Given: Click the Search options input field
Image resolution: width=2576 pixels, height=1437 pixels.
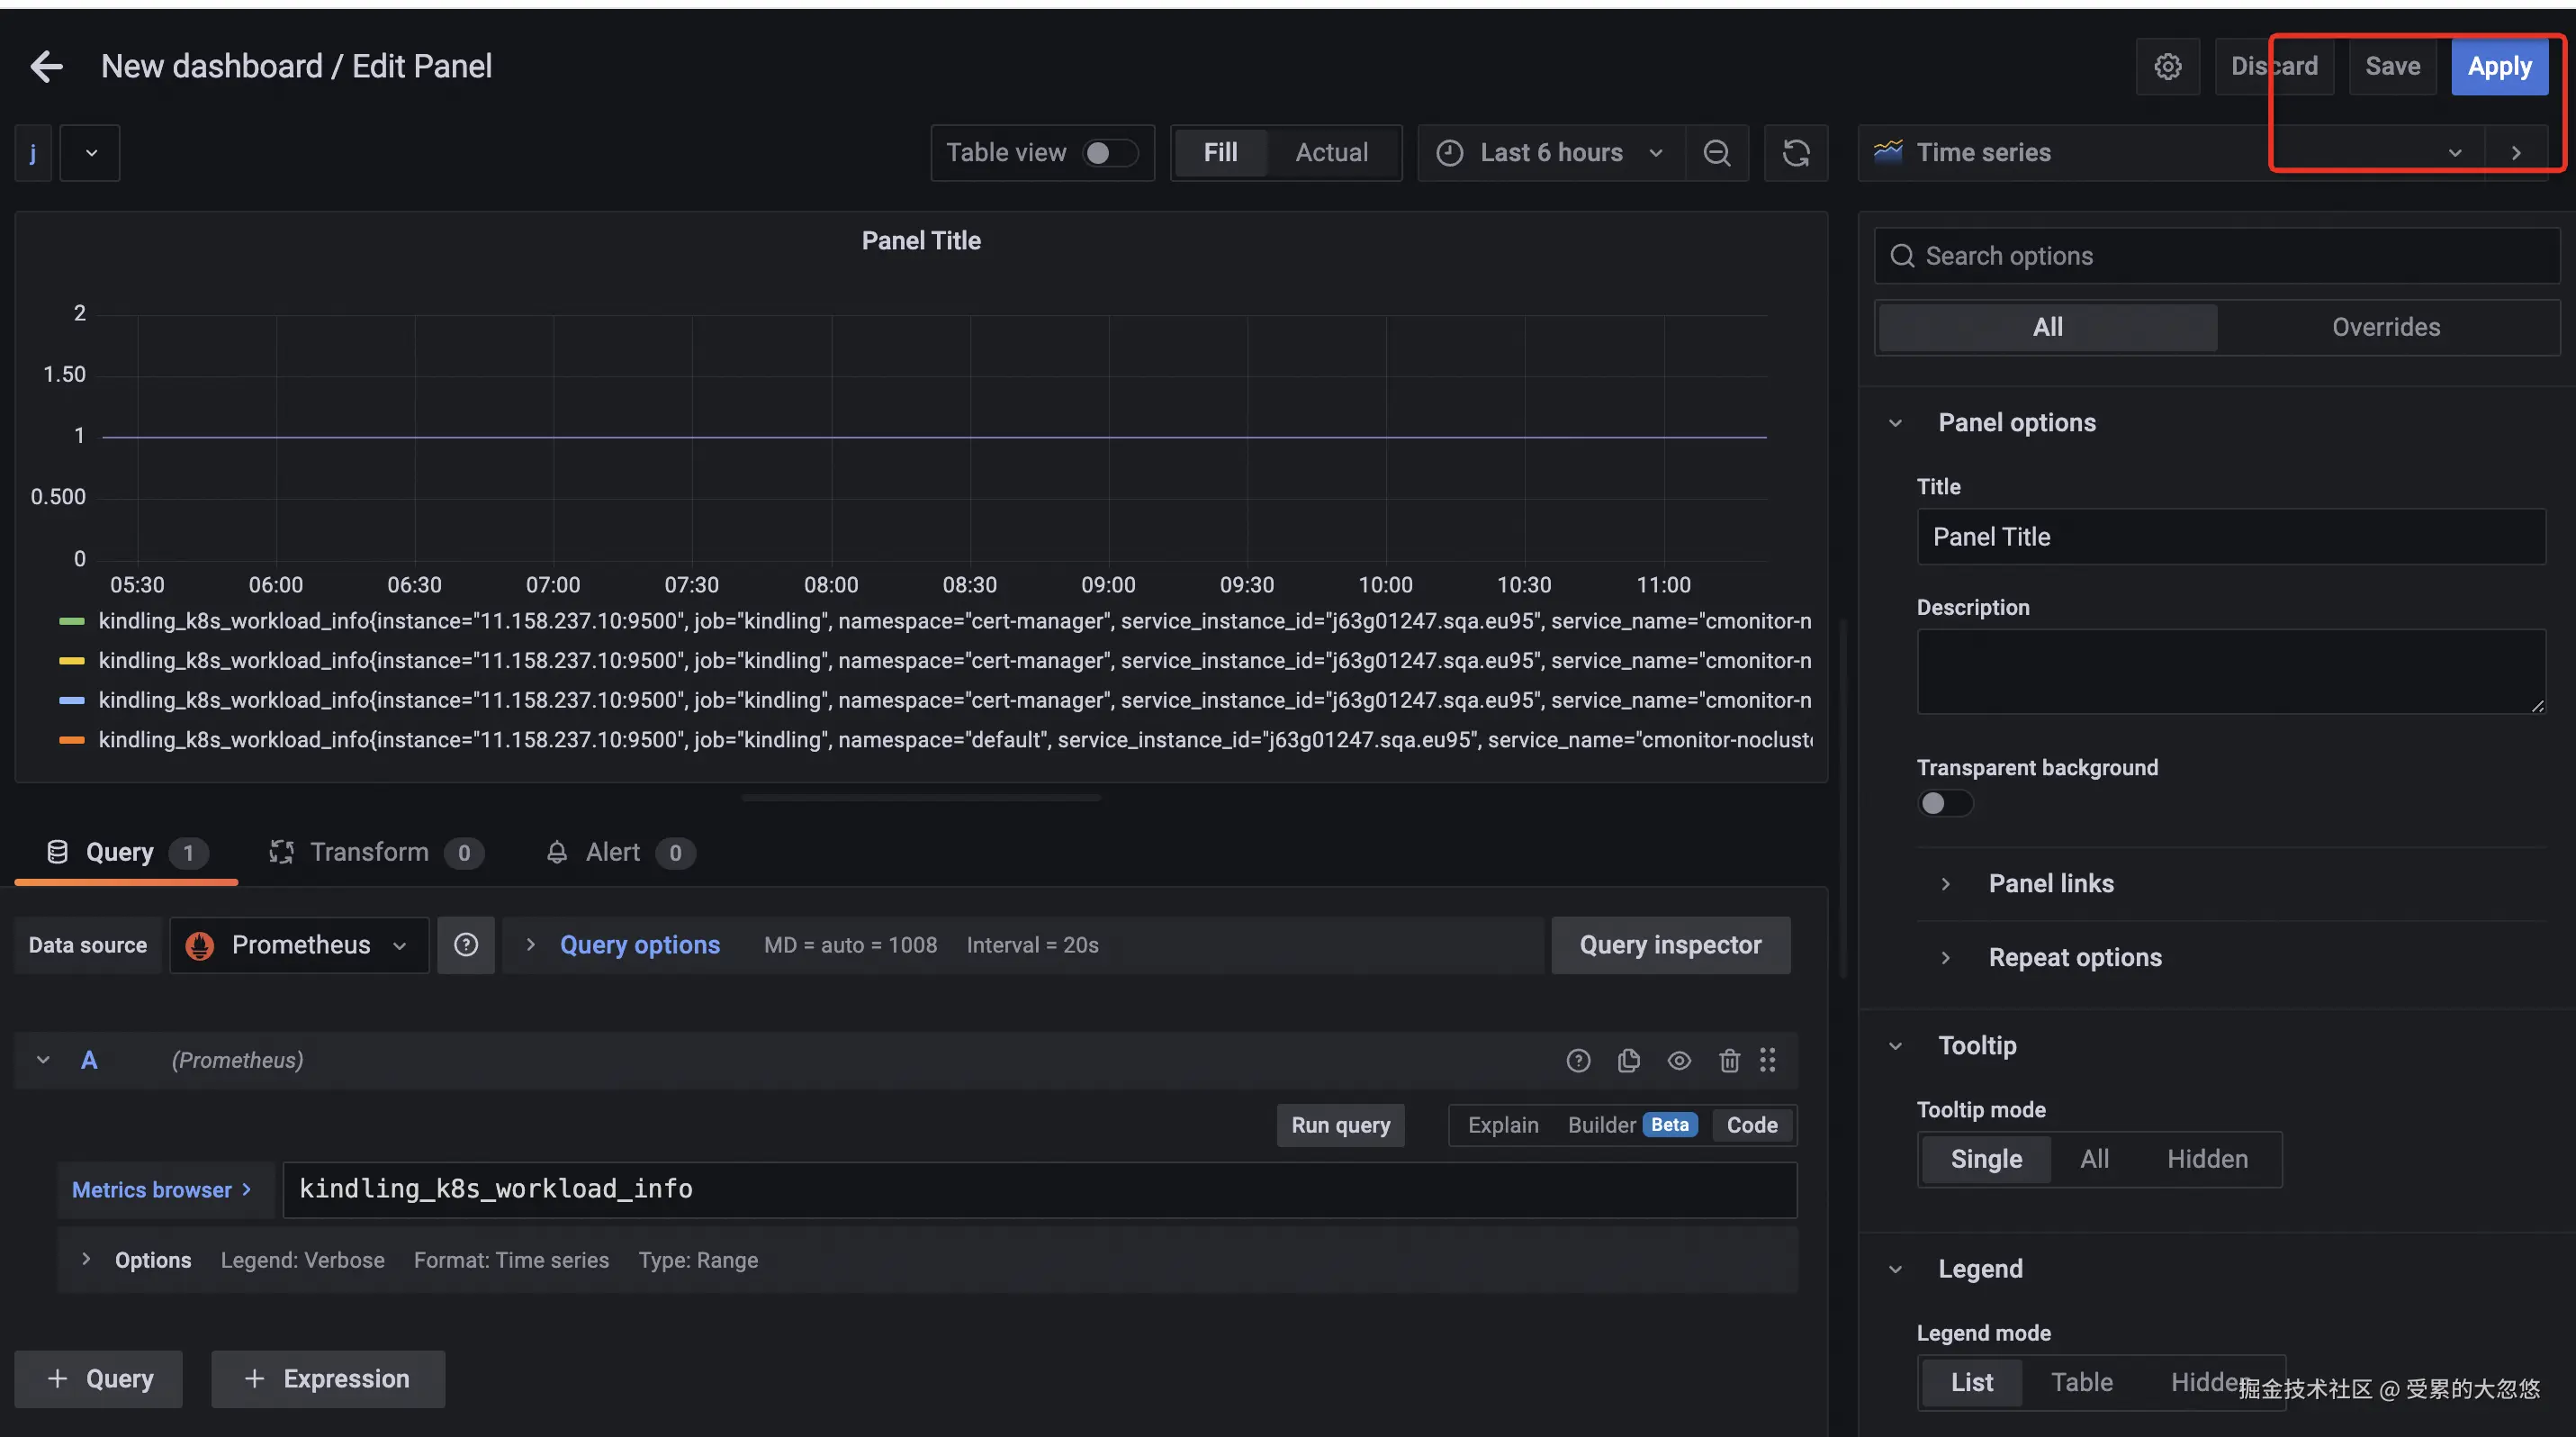Looking at the screenshot, I should click(x=2230, y=256).
